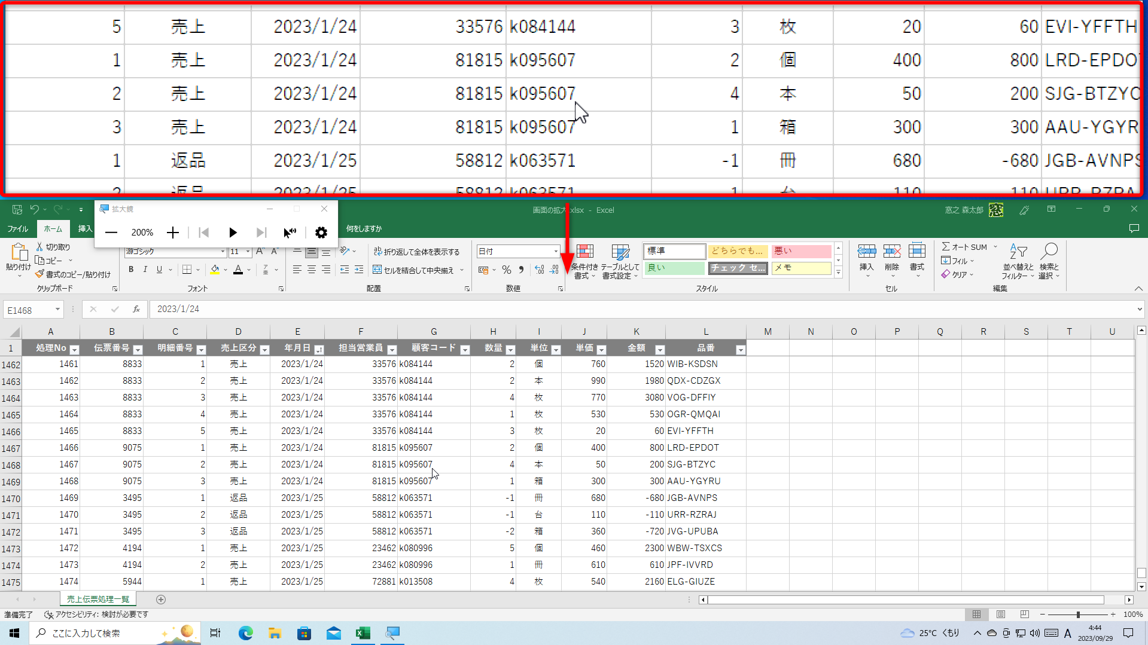Open the 処理No column filter dropdown
The image size is (1148, 645).
tap(75, 350)
